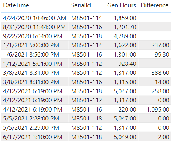Viewport: 171px width, 141px height.
Task: Select the 8/31/2020 11:44:00 PM date cell
Action: tap(34, 27)
